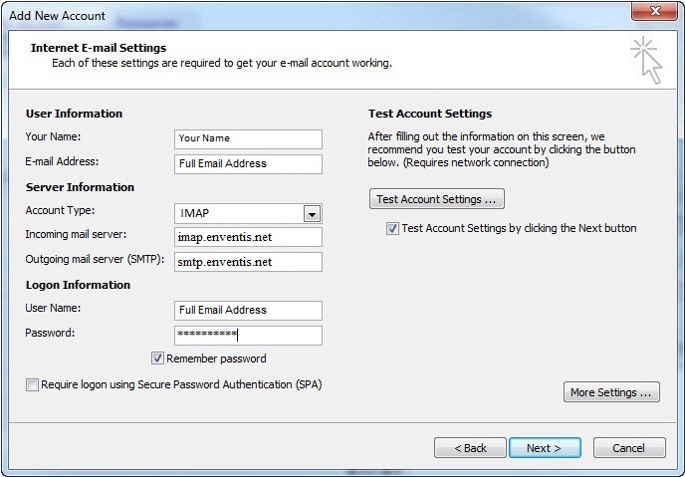Click the Incoming mail server field
Image resolution: width=685 pixels, height=477 pixels.
coord(248,237)
